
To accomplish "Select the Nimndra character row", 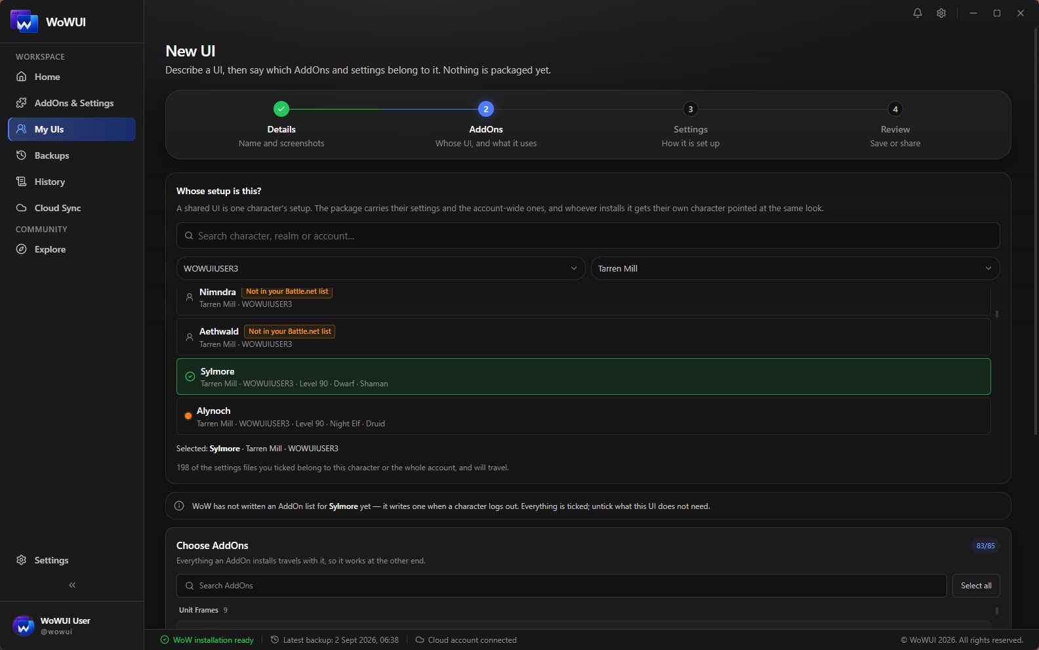I will click(583, 300).
